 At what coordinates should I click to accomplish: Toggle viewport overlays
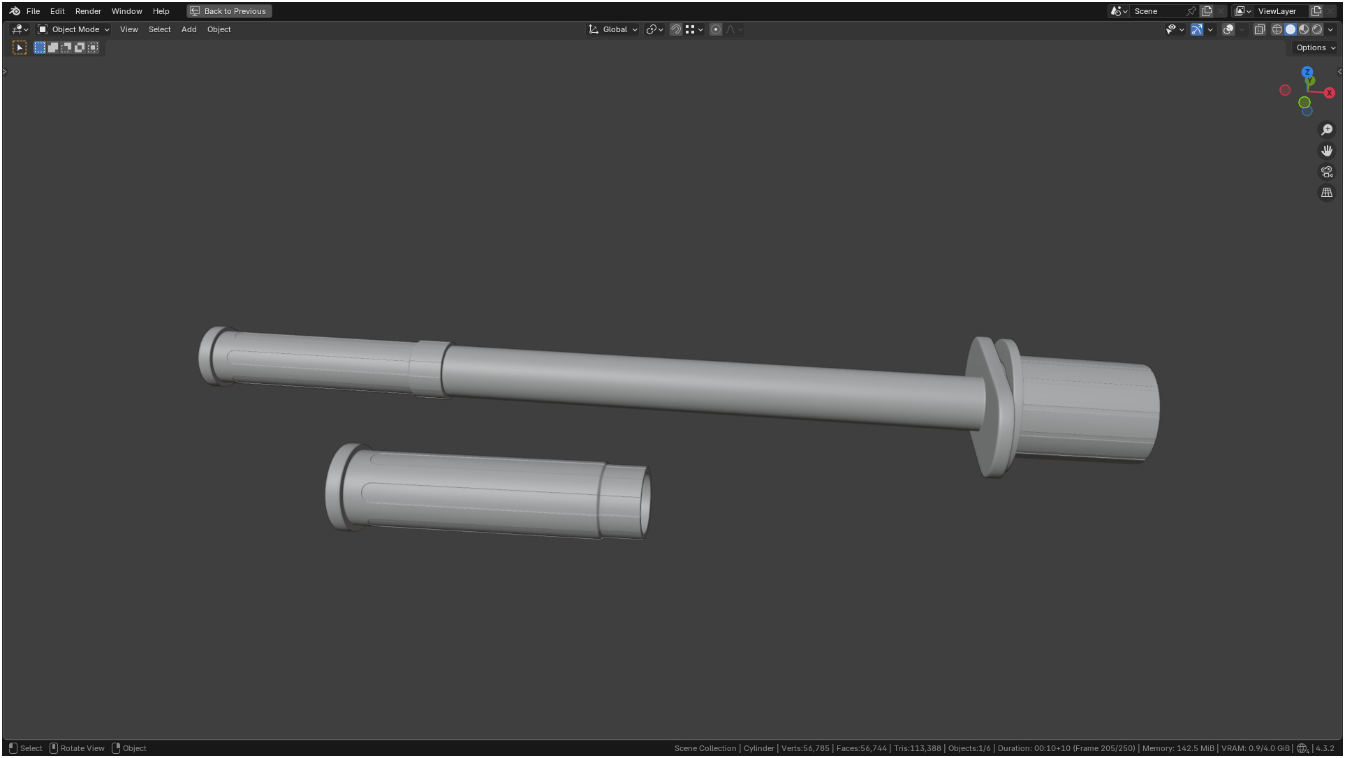click(x=1228, y=29)
